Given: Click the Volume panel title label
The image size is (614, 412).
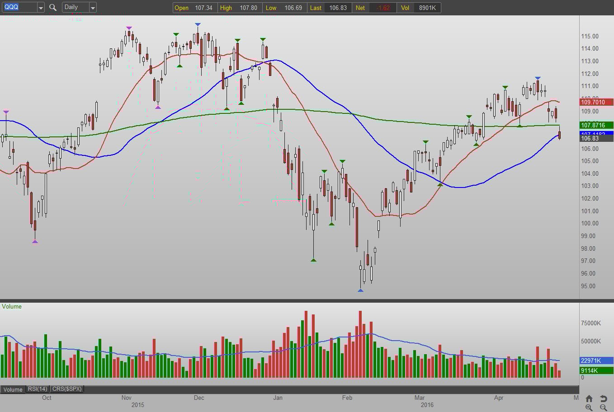Looking at the screenshot, I should tap(12, 306).
